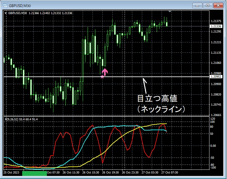Click the green bar on the time axis
227x179 pixels.
point(35,173)
